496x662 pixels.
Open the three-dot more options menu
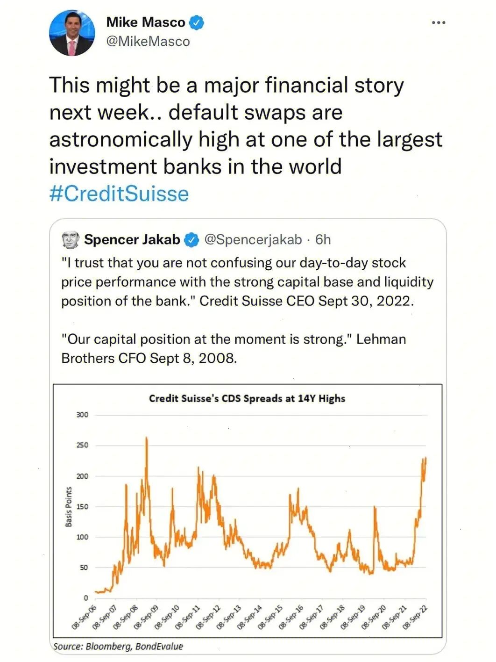pyautogui.click(x=438, y=22)
